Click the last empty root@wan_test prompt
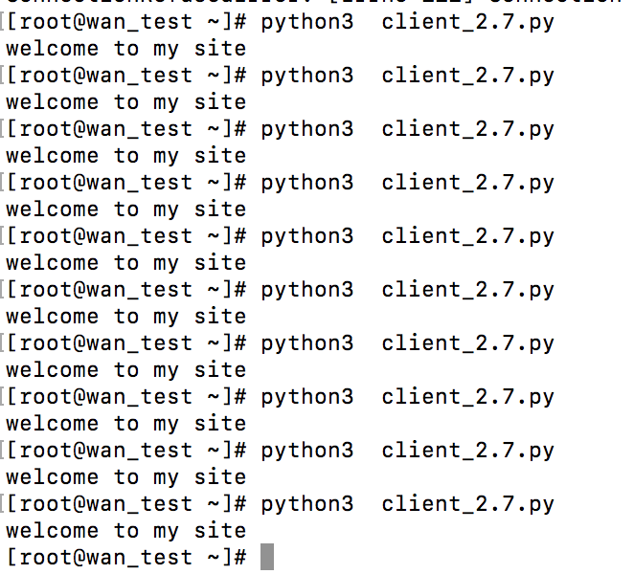This screenshot has width=634, height=574. [125, 556]
